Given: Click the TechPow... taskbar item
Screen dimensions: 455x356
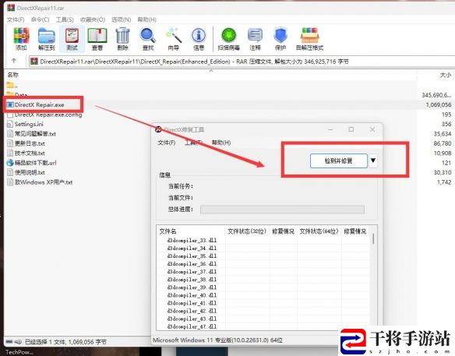Looking at the screenshot, I should point(19,352).
